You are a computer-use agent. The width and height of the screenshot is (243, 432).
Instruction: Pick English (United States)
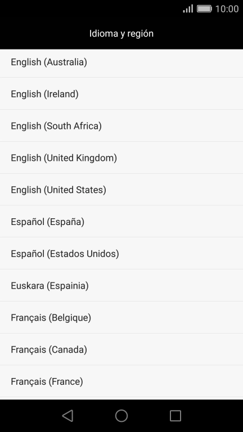point(121,190)
